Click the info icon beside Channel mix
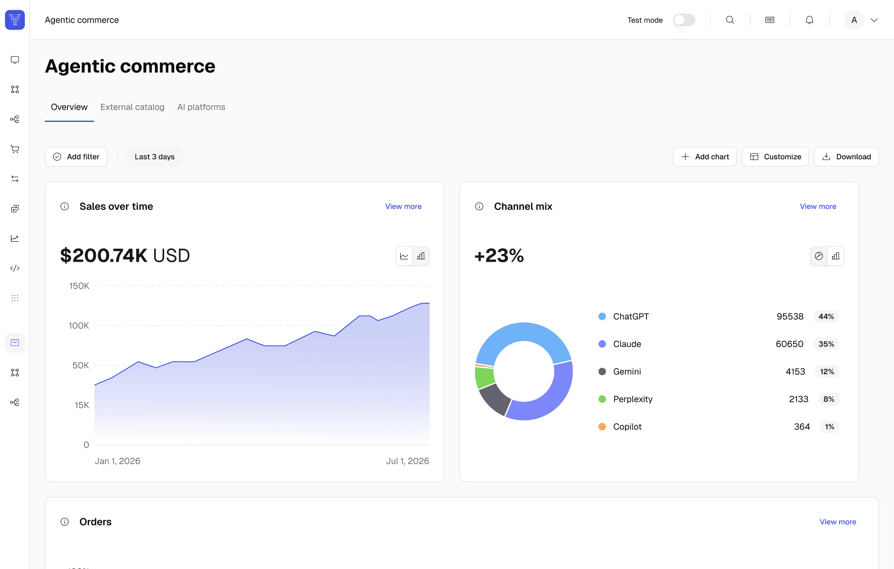 point(480,206)
